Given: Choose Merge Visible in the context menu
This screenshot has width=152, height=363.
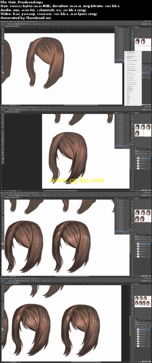Looking at the screenshot, I should click(130, 89).
